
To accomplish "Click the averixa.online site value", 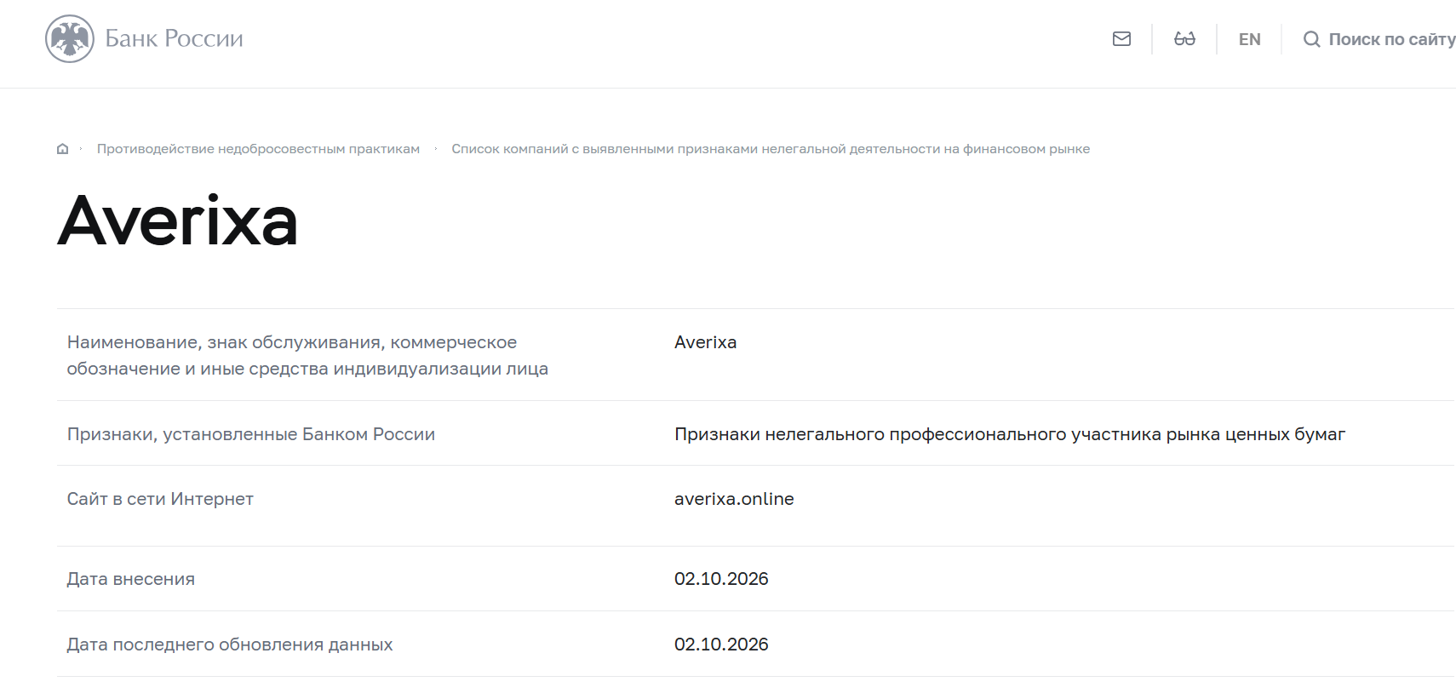I will pos(734,499).
